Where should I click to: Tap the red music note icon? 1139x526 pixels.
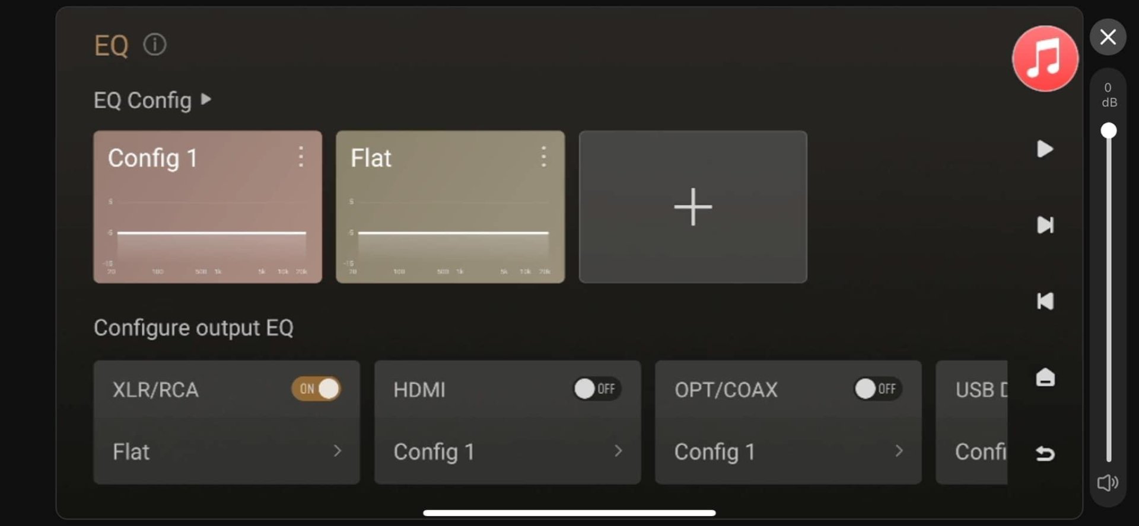1045,59
